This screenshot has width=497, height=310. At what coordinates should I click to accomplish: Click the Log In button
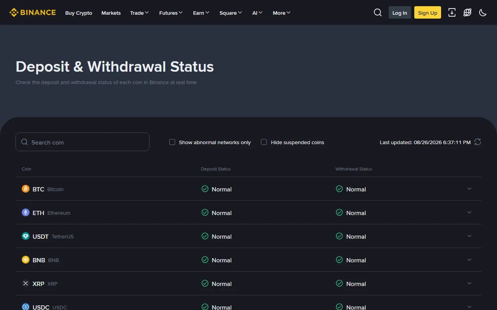[x=400, y=13]
